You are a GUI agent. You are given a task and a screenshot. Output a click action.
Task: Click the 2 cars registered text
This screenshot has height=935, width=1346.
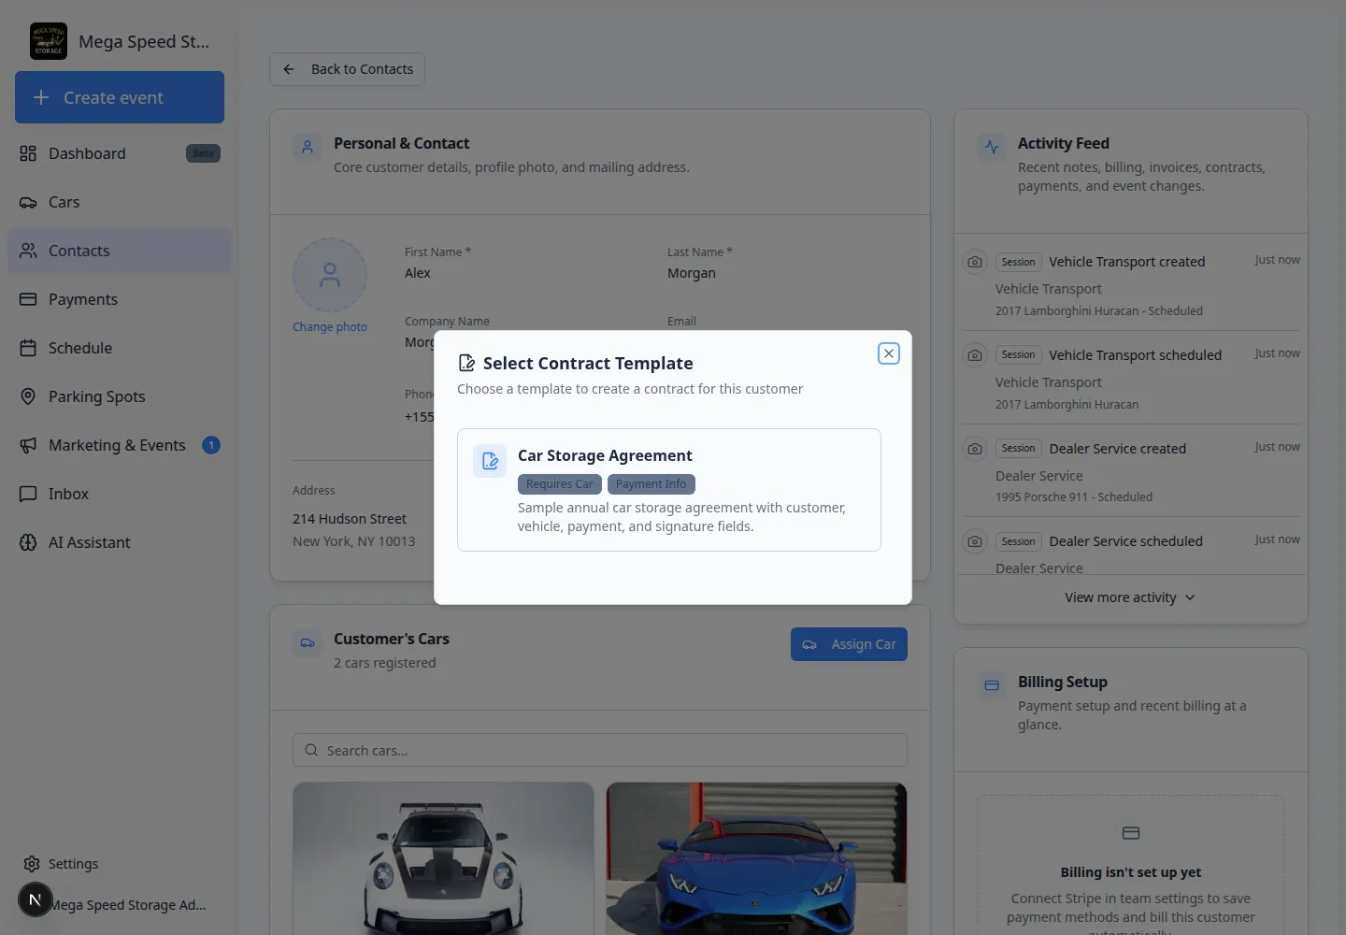[x=385, y=663]
